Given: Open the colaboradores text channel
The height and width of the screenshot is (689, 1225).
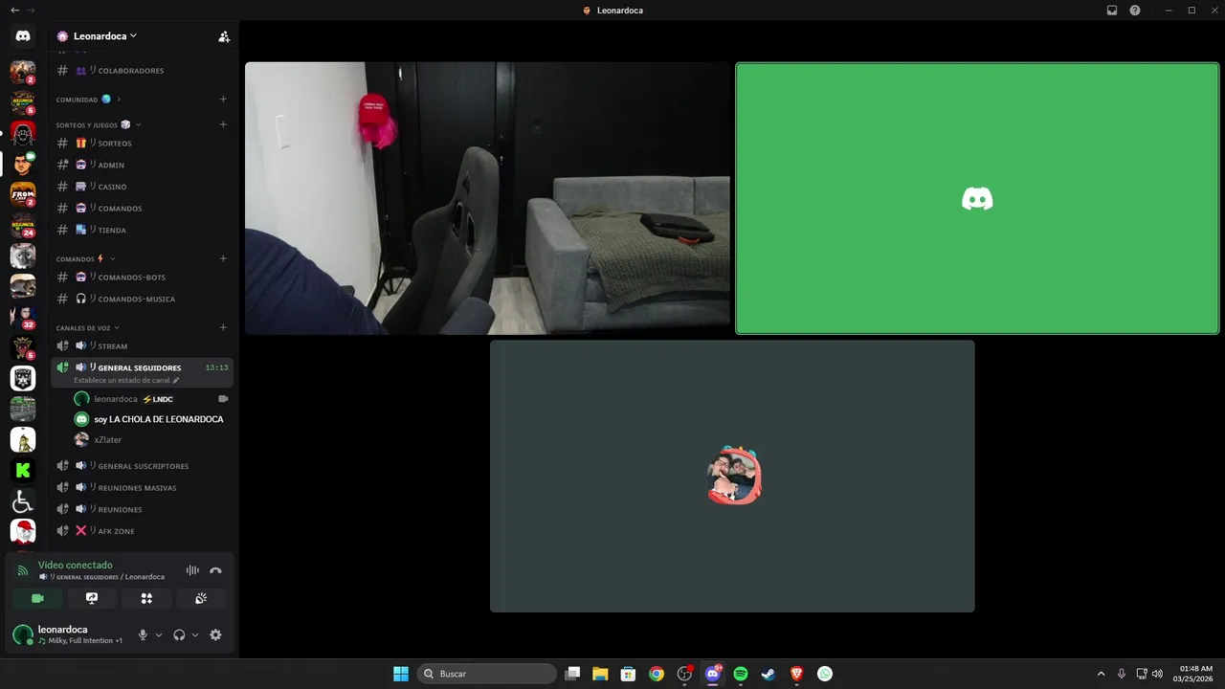Looking at the screenshot, I should [x=142, y=70].
